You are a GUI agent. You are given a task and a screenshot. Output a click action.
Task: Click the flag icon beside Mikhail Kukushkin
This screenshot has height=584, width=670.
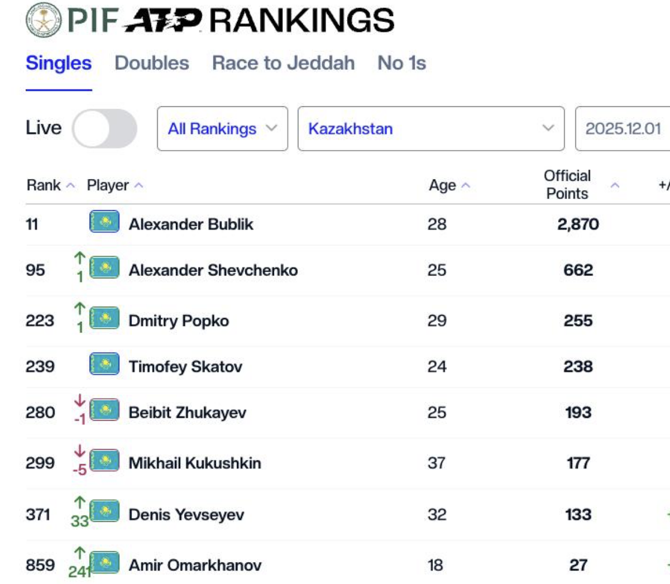[x=104, y=461]
